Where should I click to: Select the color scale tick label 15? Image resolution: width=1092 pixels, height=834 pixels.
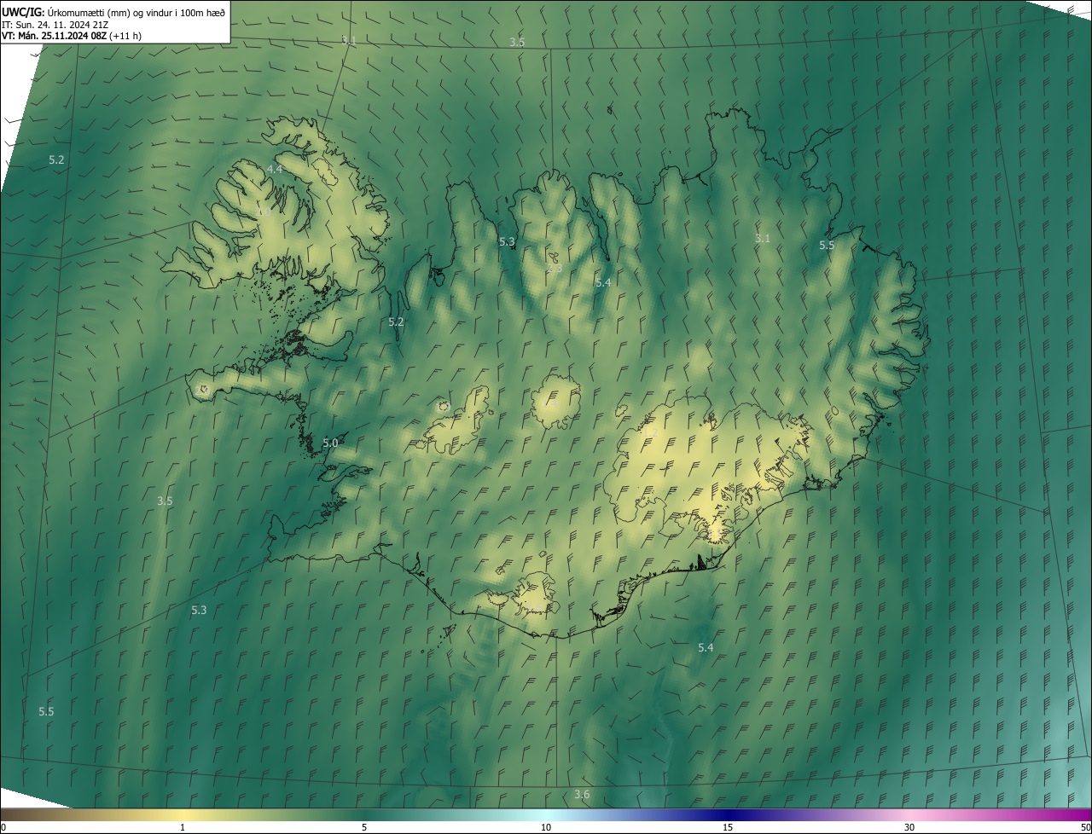[x=728, y=828]
